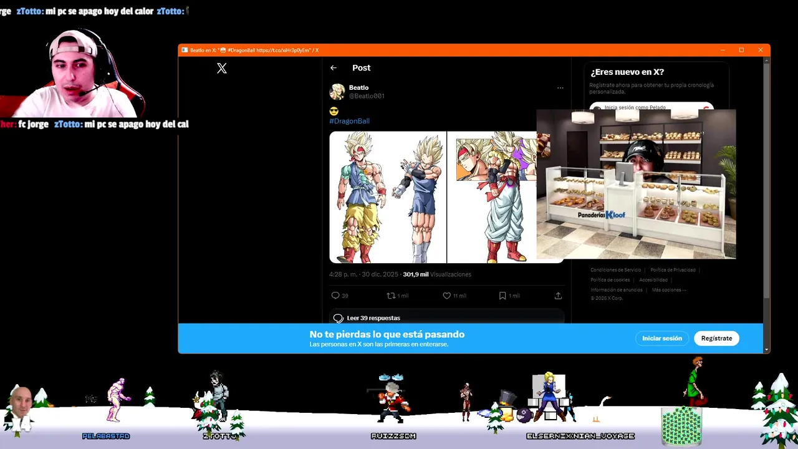Click the scrollbar down arrow
Viewport: 798px width, 449px height.
pos(767,350)
